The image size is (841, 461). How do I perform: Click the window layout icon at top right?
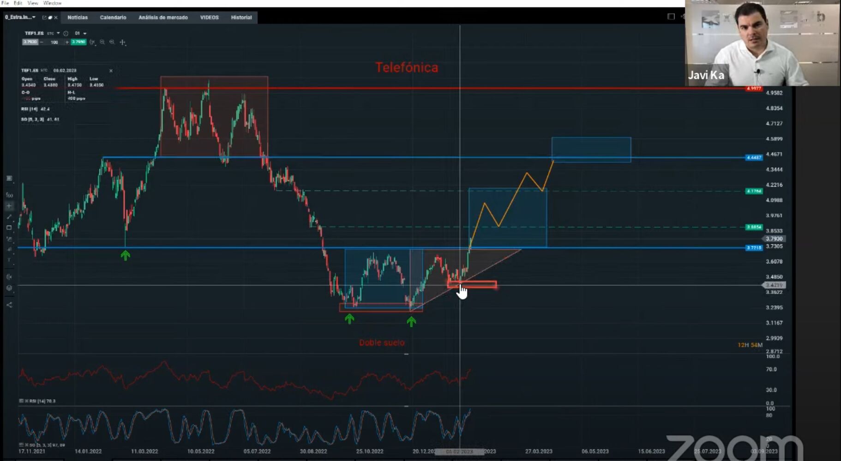(671, 17)
